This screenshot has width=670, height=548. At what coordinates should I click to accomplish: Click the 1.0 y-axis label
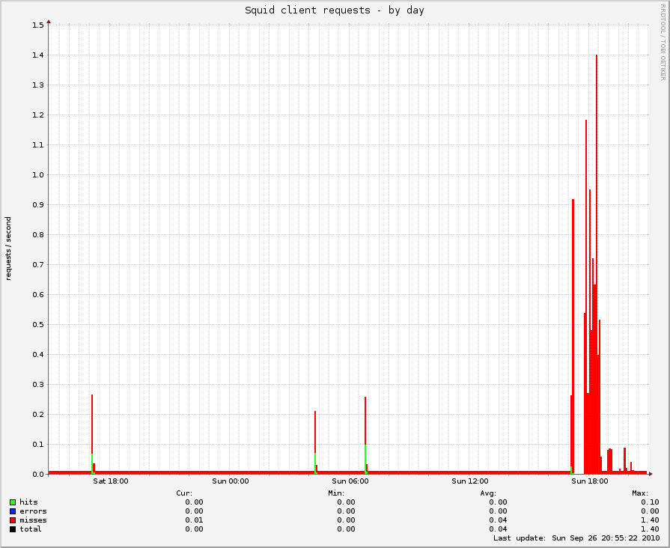coord(38,175)
